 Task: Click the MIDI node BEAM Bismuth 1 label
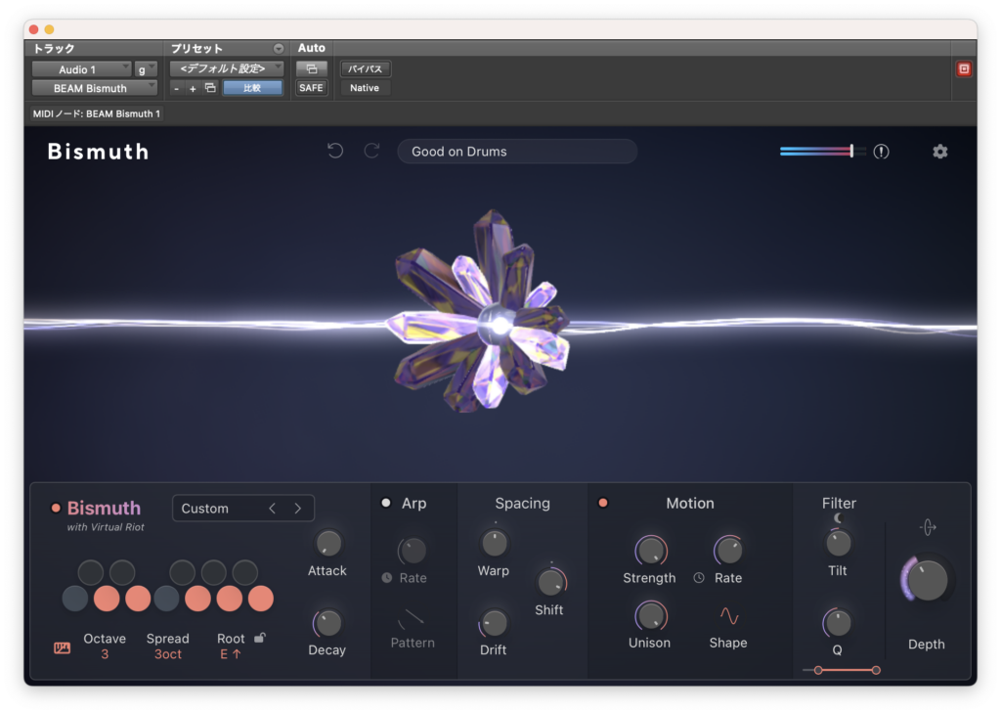click(97, 113)
